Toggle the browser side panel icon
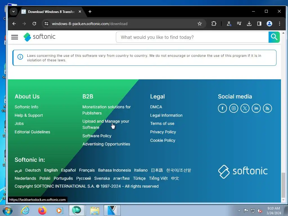Screen dimensions: 288x216 coord(259,24)
